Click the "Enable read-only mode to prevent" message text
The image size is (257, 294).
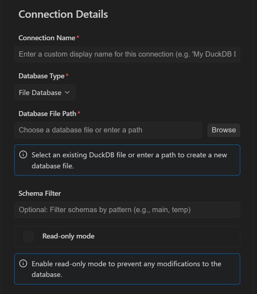pyautogui.click(x=126, y=269)
